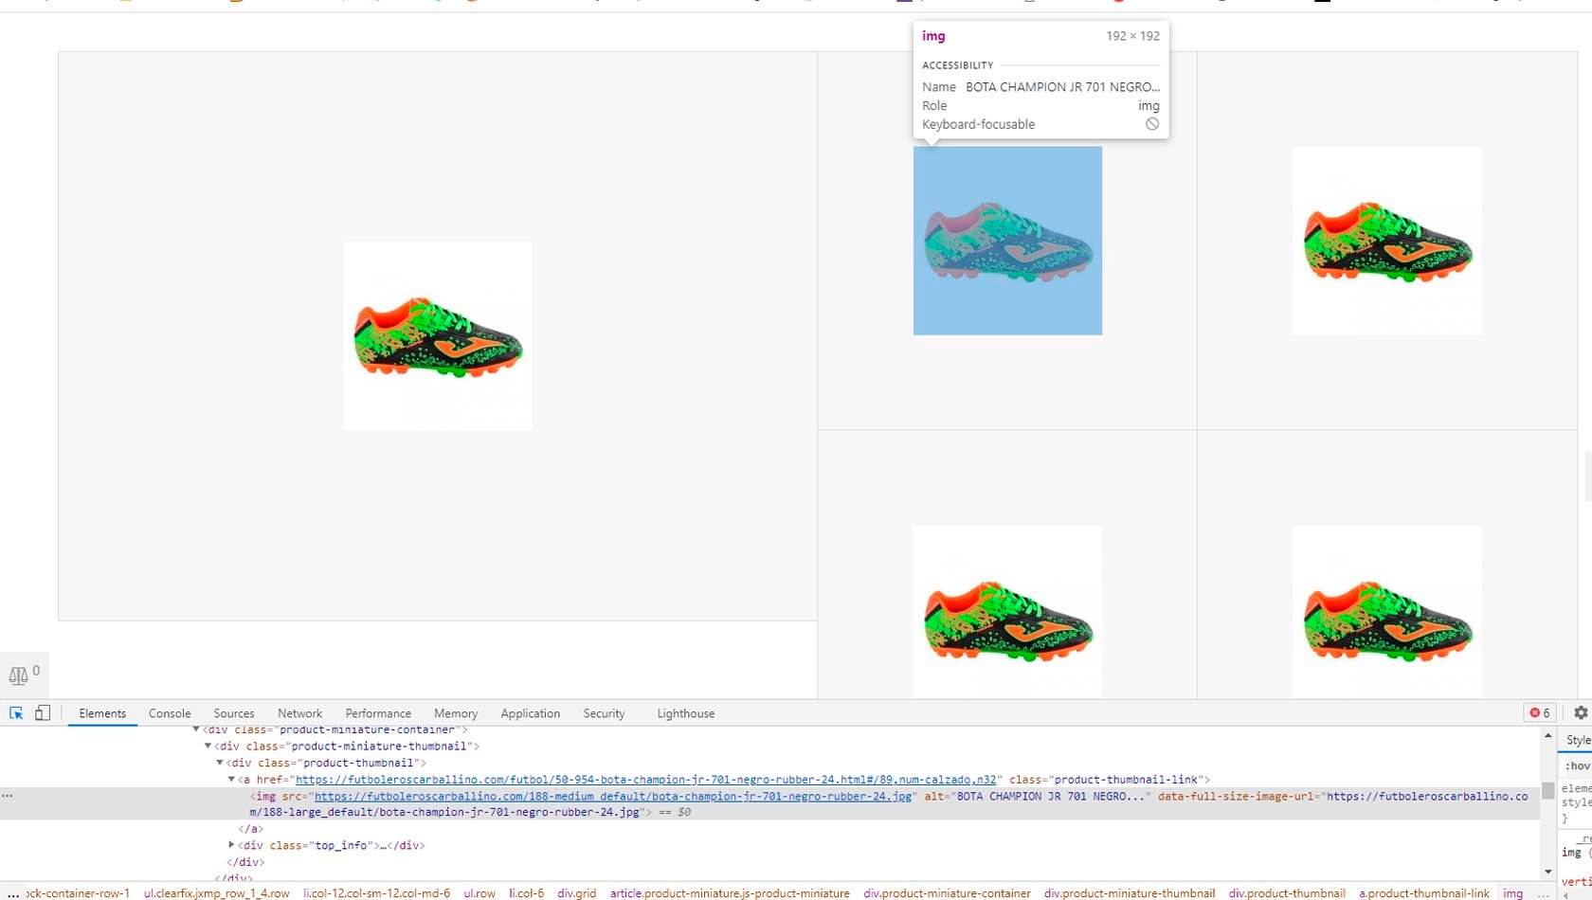The image size is (1592, 900).
Task: Open the Styles pane tab
Action: pos(1579,740)
